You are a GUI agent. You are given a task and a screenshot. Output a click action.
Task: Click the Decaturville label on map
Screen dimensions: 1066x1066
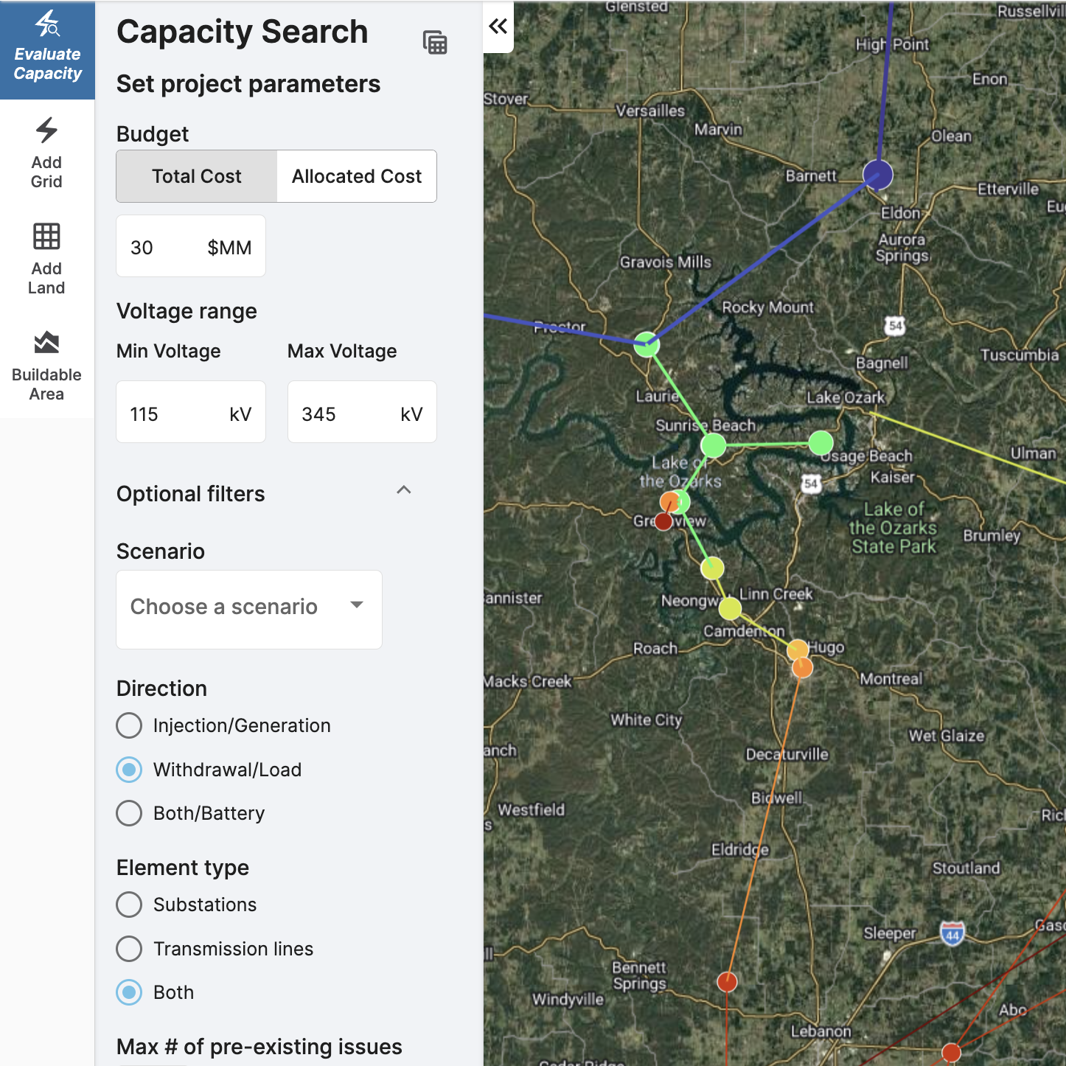(787, 754)
